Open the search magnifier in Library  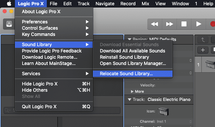tap(7, 110)
